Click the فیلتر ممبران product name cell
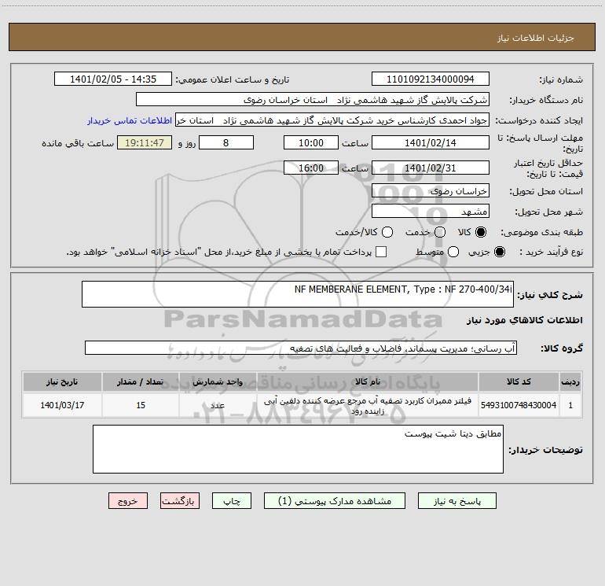The width and height of the screenshot is (605, 586). [368, 405]
